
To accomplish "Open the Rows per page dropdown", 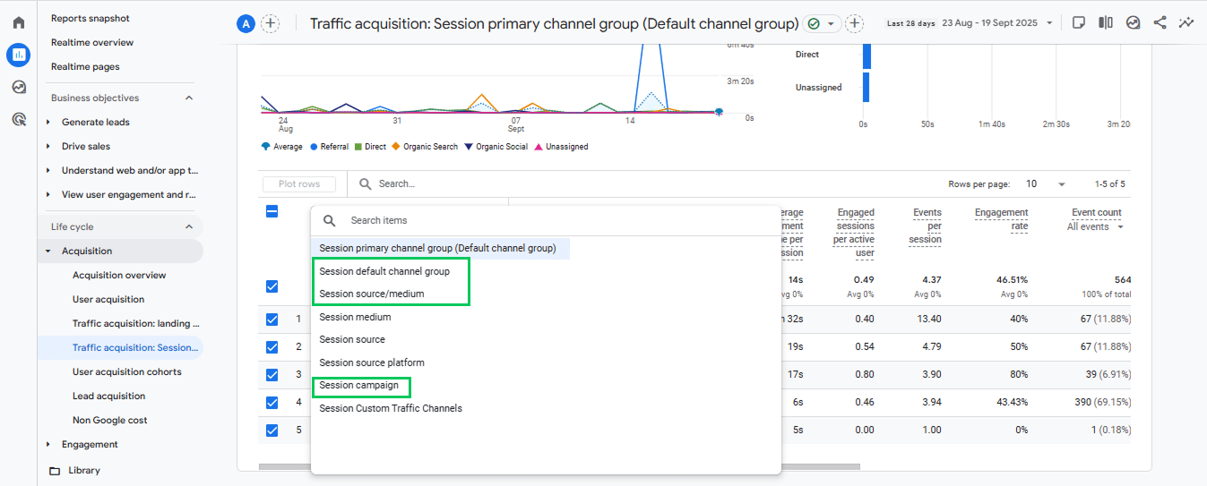I will click(x=1046, y=184).
